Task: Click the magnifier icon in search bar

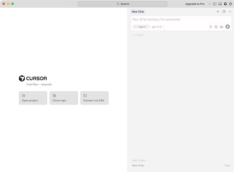Action: pos(118,4)
